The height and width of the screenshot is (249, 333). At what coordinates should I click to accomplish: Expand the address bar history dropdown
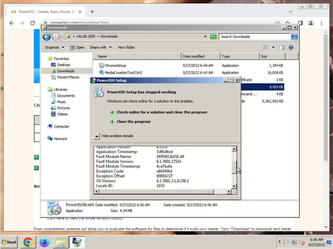coord(205,37)
